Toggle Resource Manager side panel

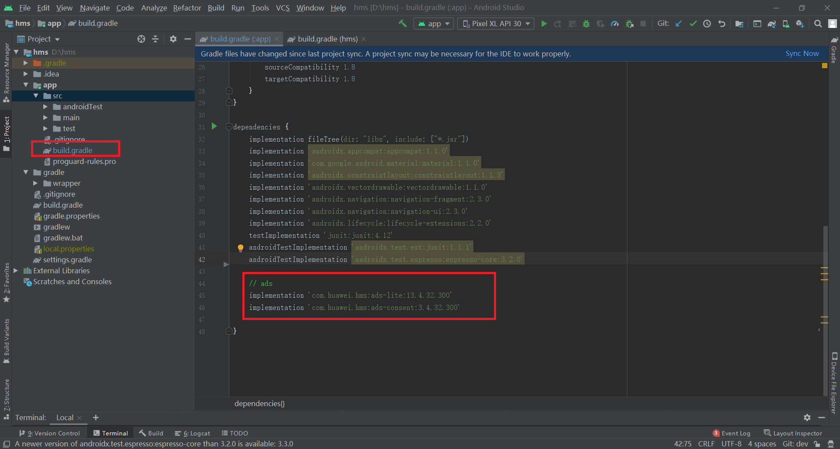click(x=6, y=73)
